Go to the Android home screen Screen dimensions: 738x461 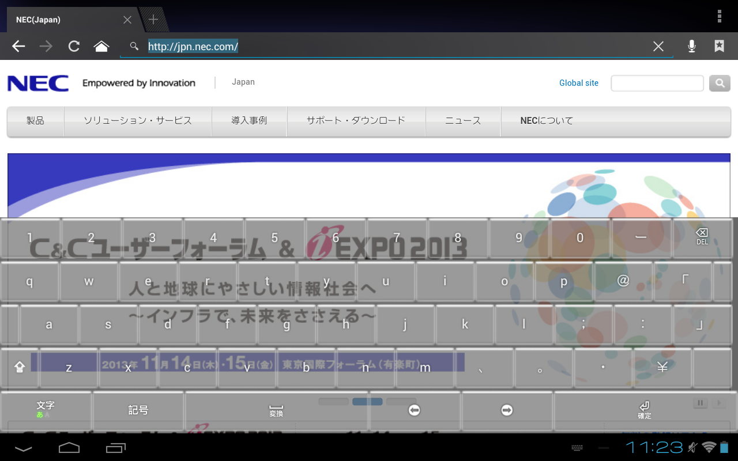pyautogui.click(x=69, y=448)
